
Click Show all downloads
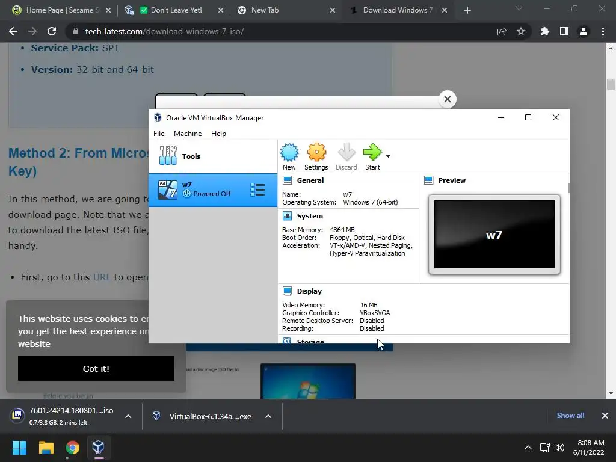pos(570,416)
